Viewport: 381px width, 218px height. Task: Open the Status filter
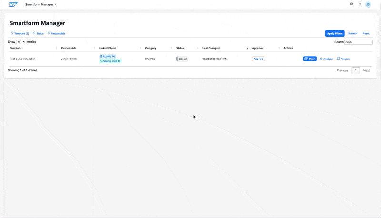pos(38,33)
